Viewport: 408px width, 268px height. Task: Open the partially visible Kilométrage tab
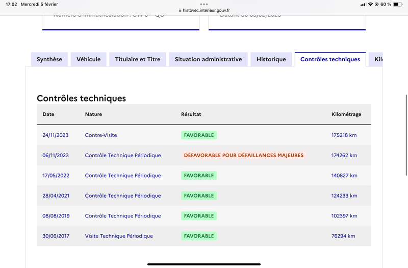(376, 59)
